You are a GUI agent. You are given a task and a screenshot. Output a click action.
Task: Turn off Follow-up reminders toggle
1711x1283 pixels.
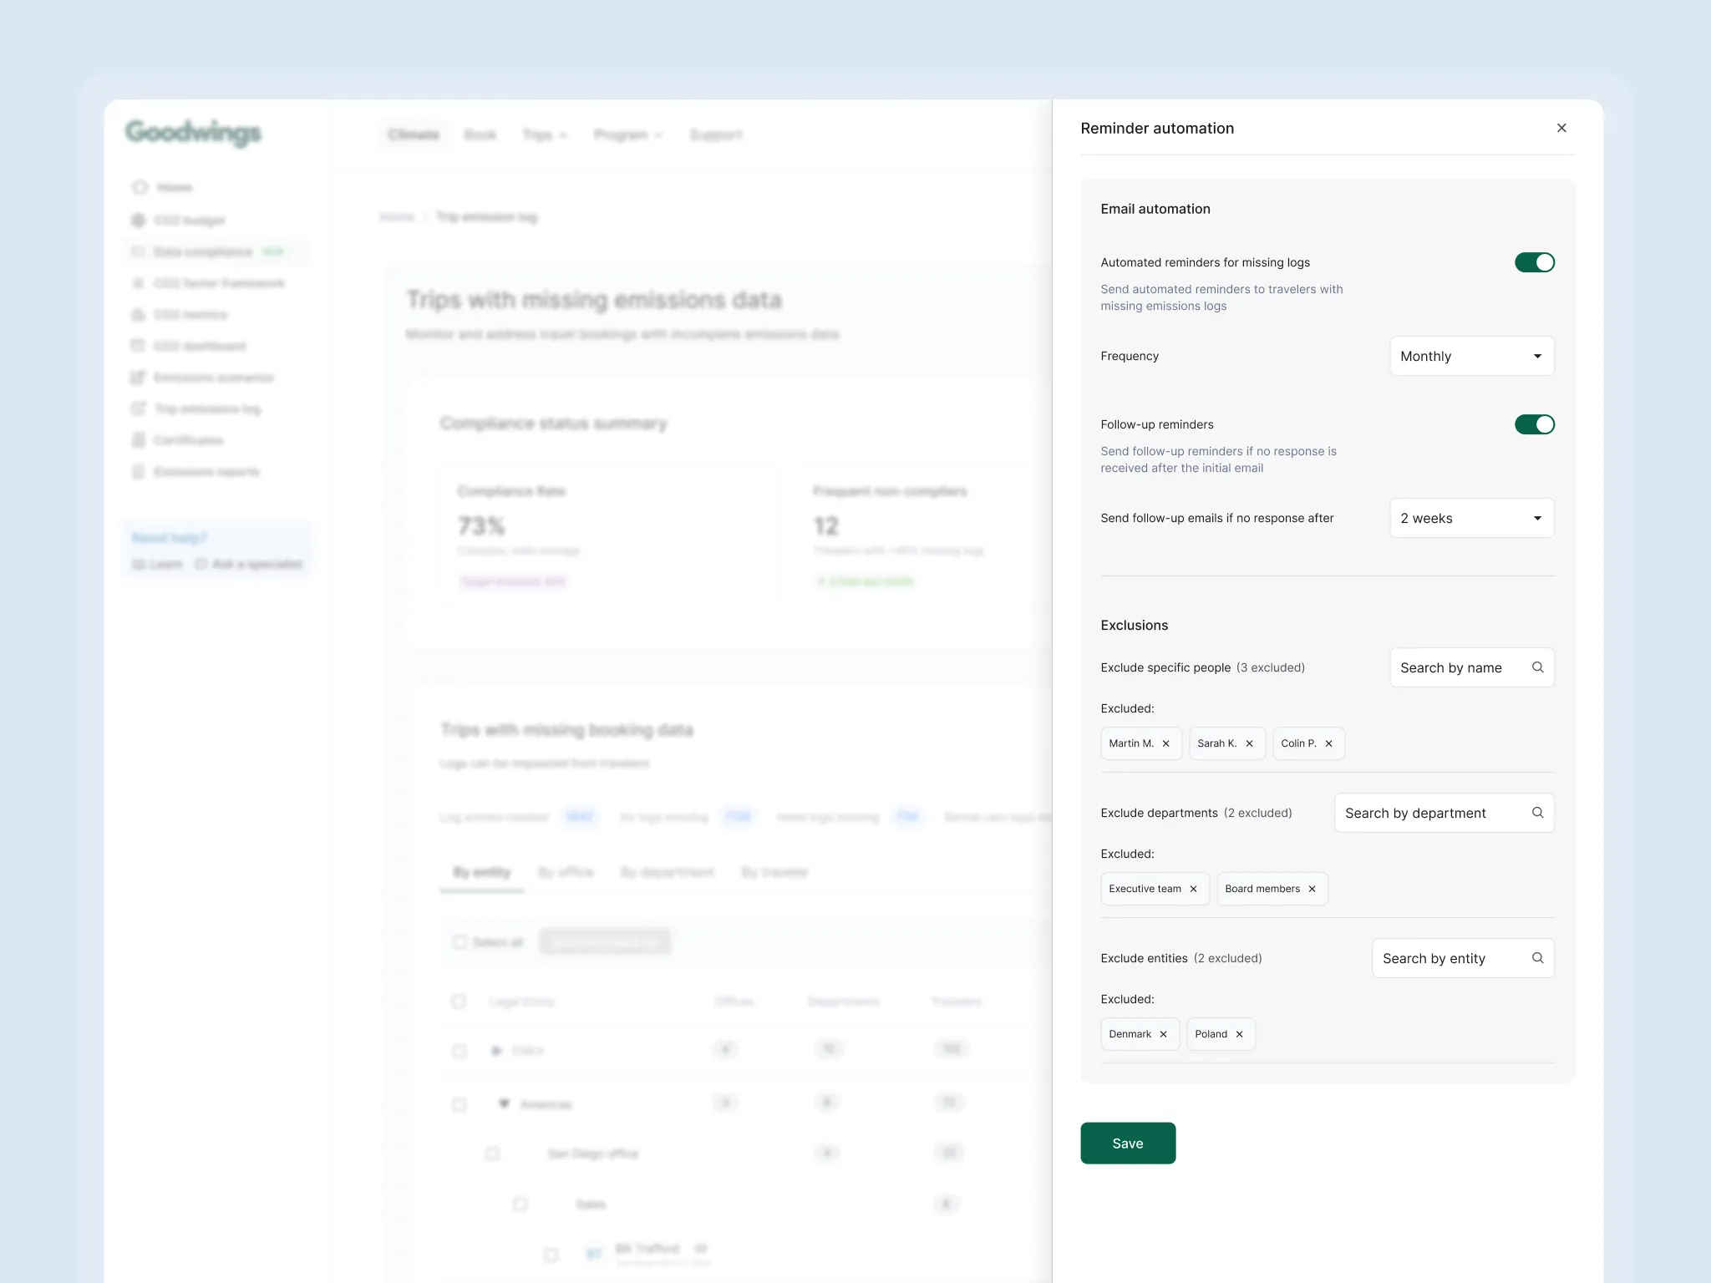[x=1534, y=424]
